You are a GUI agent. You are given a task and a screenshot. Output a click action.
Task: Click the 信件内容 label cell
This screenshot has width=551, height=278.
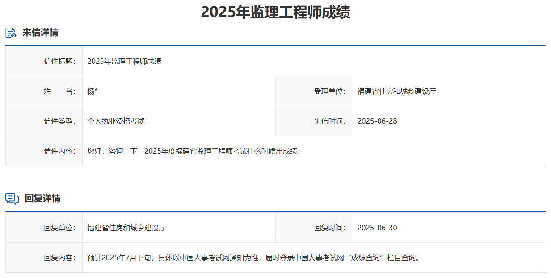44,151
